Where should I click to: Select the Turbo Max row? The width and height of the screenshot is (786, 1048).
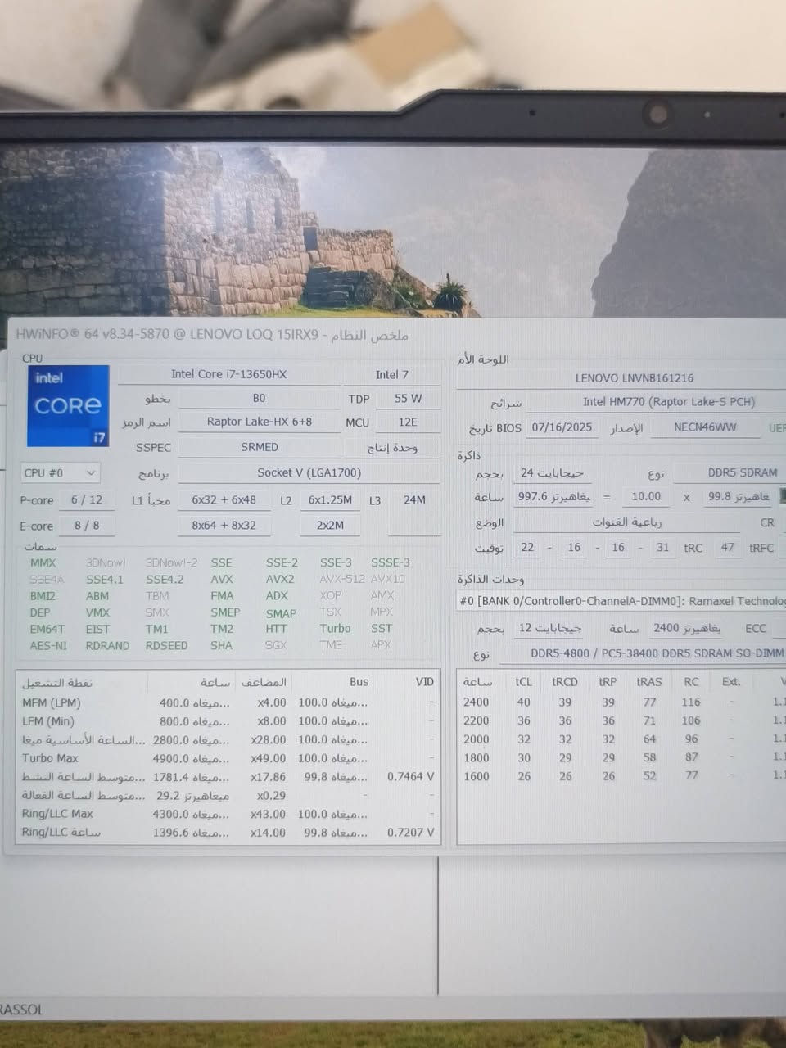pyautogui.click(x=228, y=758)
